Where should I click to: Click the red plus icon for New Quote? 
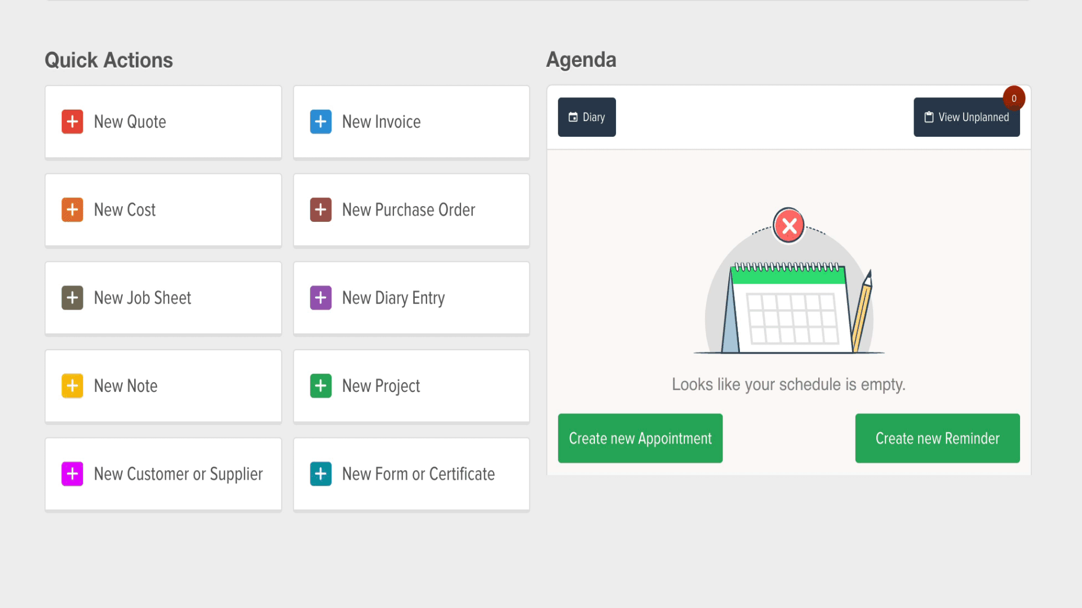72,122
